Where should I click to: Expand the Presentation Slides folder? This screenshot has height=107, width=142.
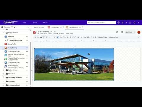coord(4,85)
